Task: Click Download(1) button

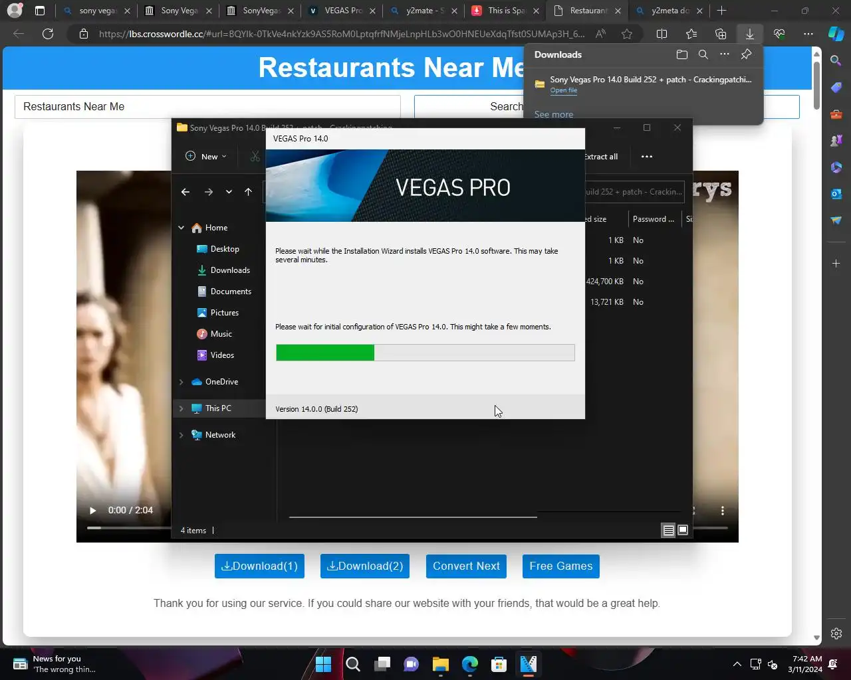Action: coord(259,566)
